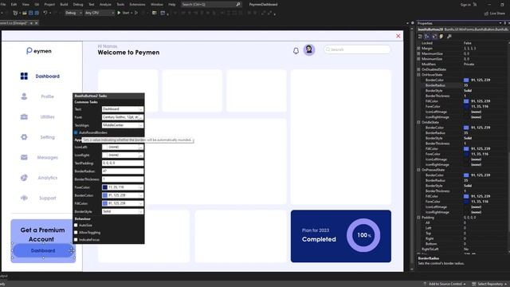Click the Profile person icon in sidebar

tap(24, 96)
